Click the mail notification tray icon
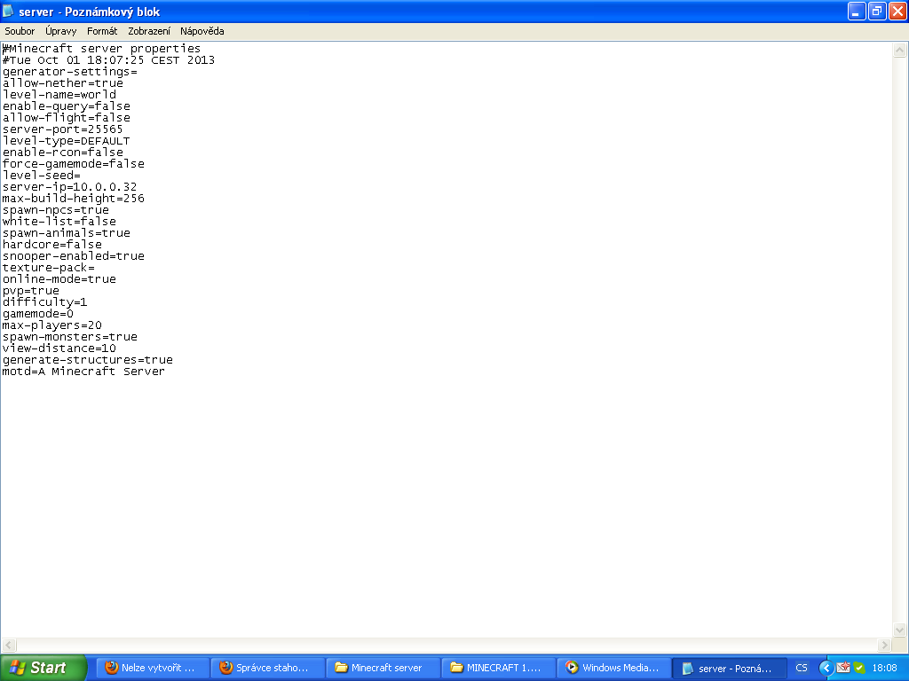909x681 pixels. pyautogui.click(x=843, y=668)
